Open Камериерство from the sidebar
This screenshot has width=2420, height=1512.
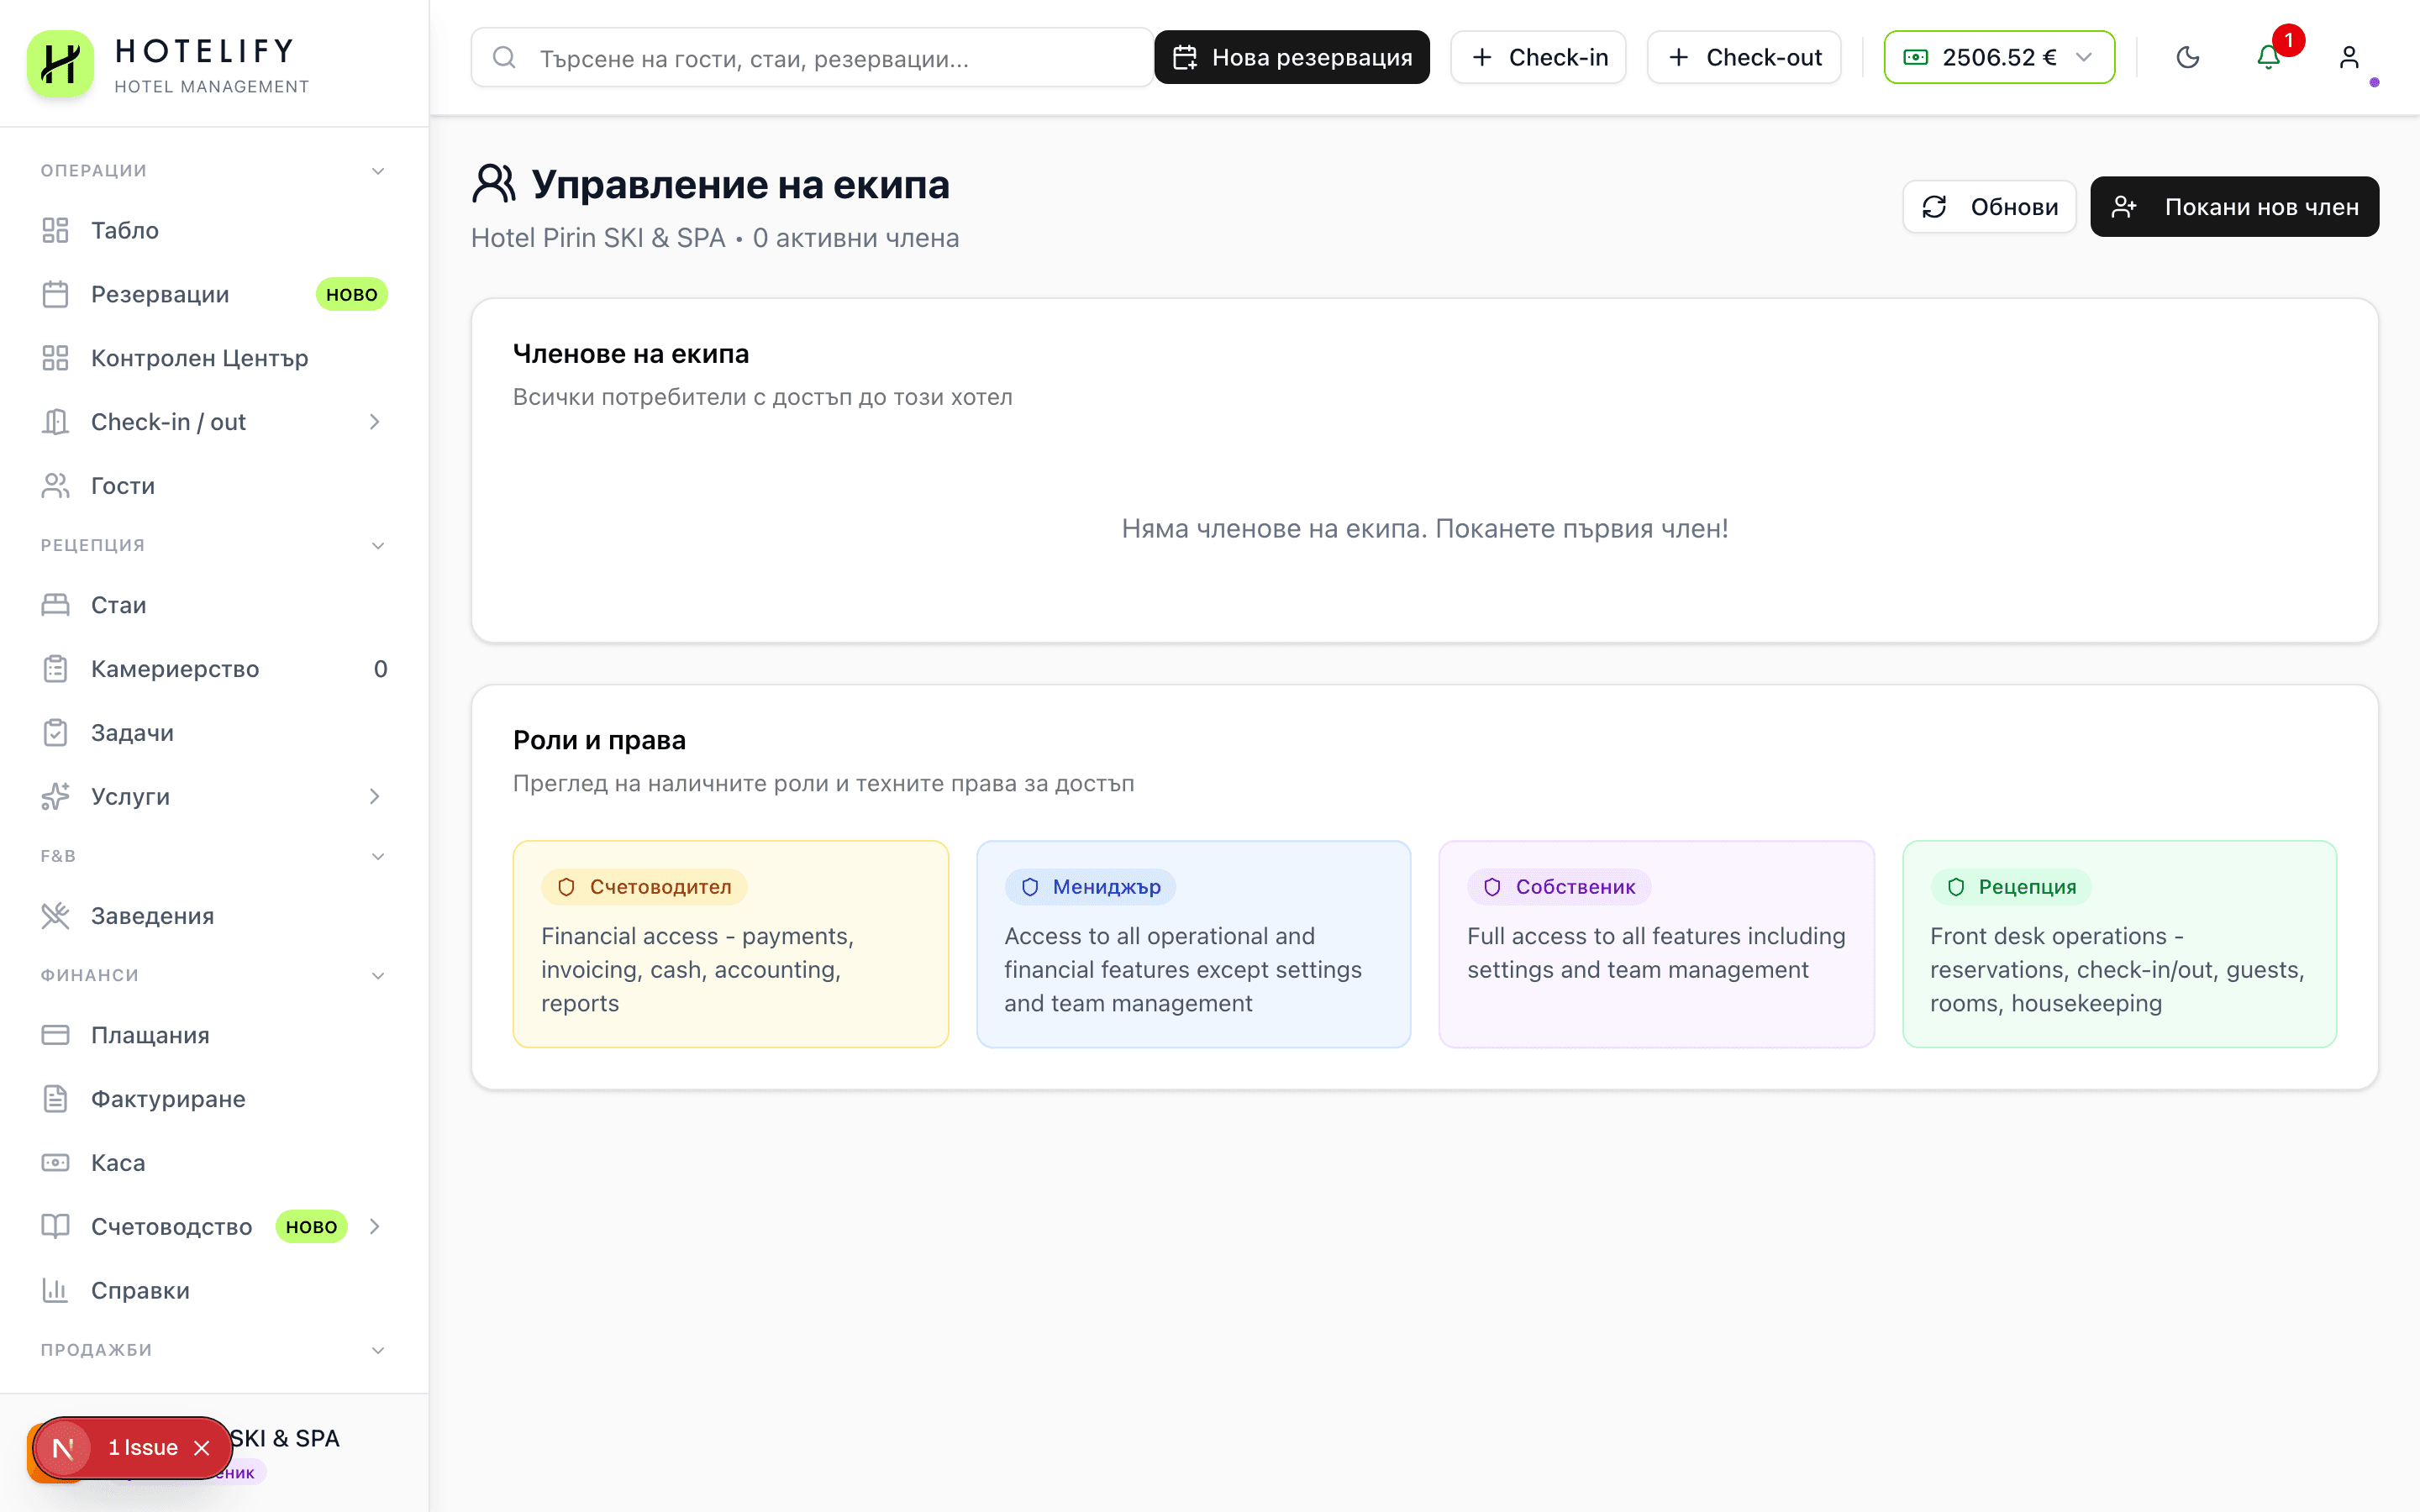[175, 669]
